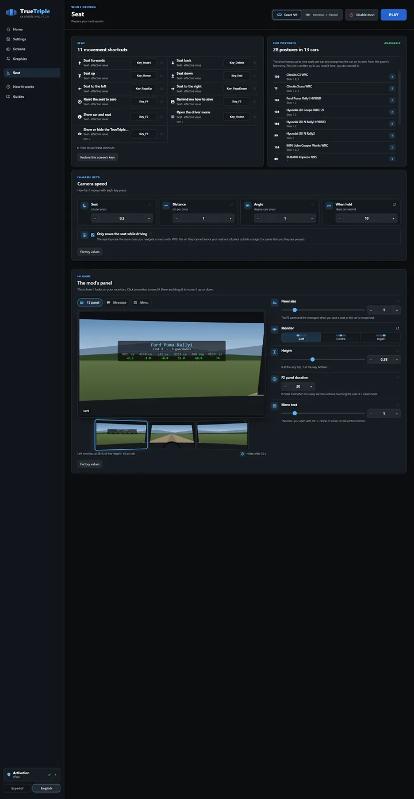The width and height of the screenshot is (414, 799).
Task: Click Seat forwards key binding Key_Insert
Action: point(144,63)
